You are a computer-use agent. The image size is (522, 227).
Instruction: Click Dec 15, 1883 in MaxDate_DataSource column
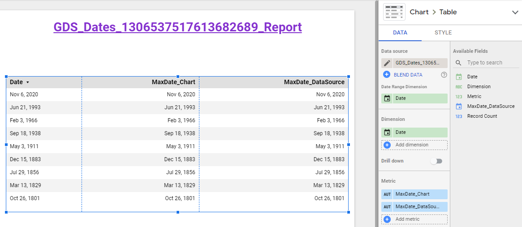[x=329, y=159]
